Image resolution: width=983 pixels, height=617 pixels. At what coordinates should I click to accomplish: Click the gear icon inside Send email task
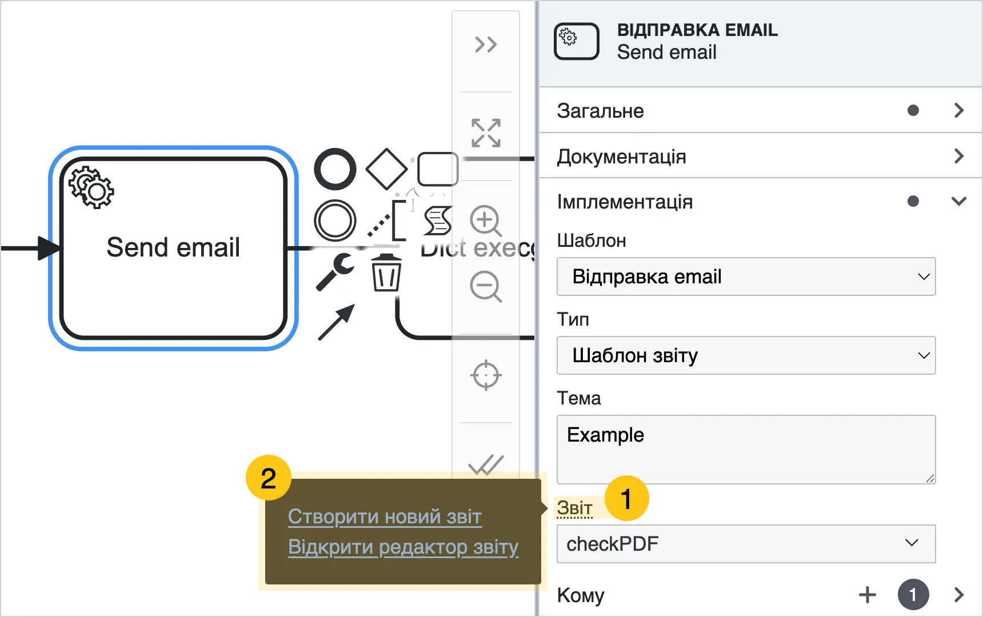(x=91, y=187)
